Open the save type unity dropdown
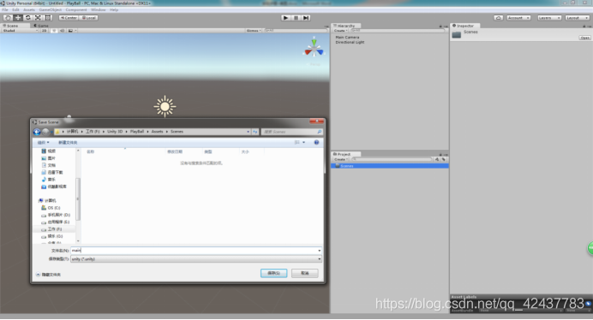 [x=196, y=258]
